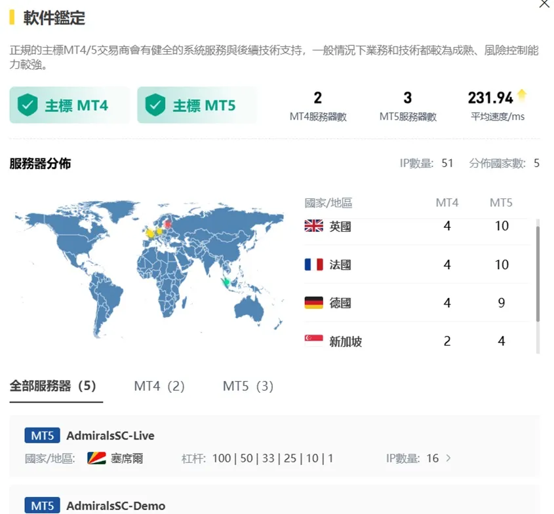
Task: Click the country list vertical scrollbar
Action: (538, 274)
